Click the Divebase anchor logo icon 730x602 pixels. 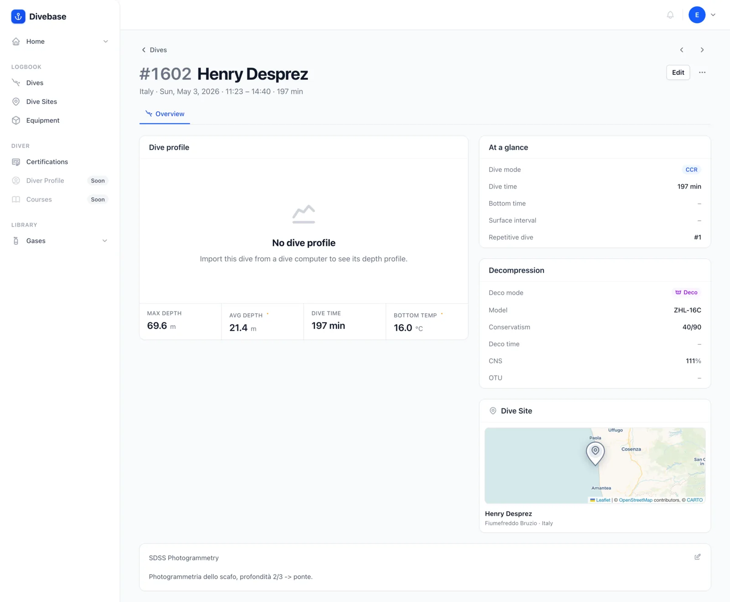[18, 16]
